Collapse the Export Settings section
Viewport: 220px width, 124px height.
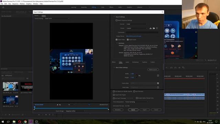pos(114,17)
